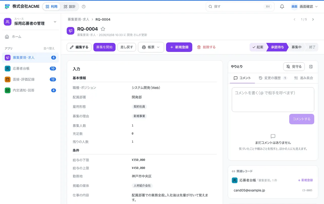Click the 採用応募者の管理 space icon
This screenshot has width=324, height=204.
point(8,22)
